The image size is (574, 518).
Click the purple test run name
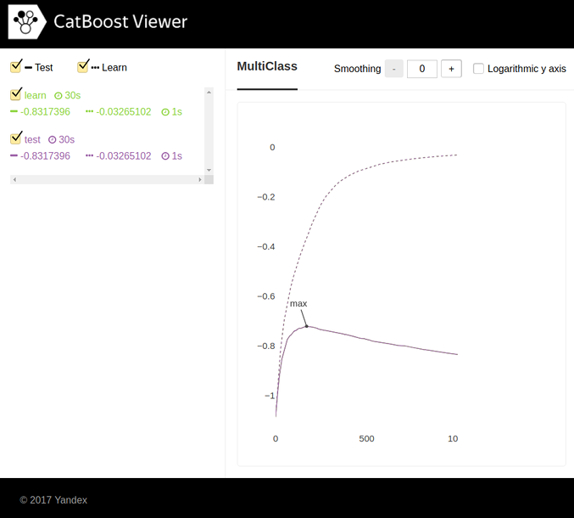[x=32, y=139]
